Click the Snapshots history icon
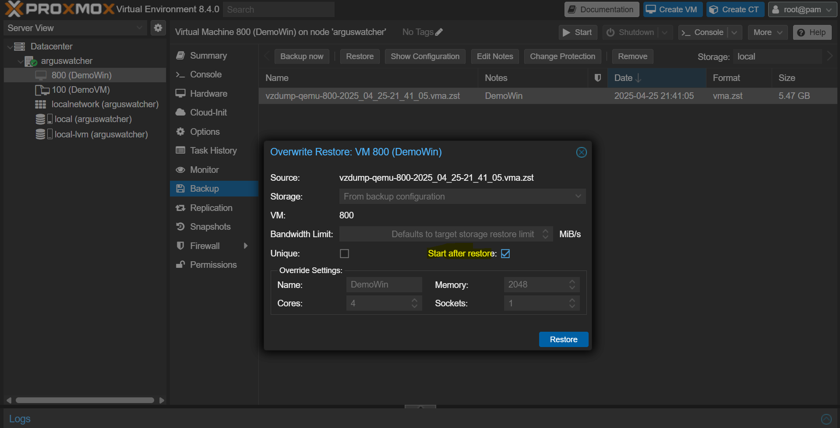The width and height of the screenshot is (840, 428). [x=180, y=227]
